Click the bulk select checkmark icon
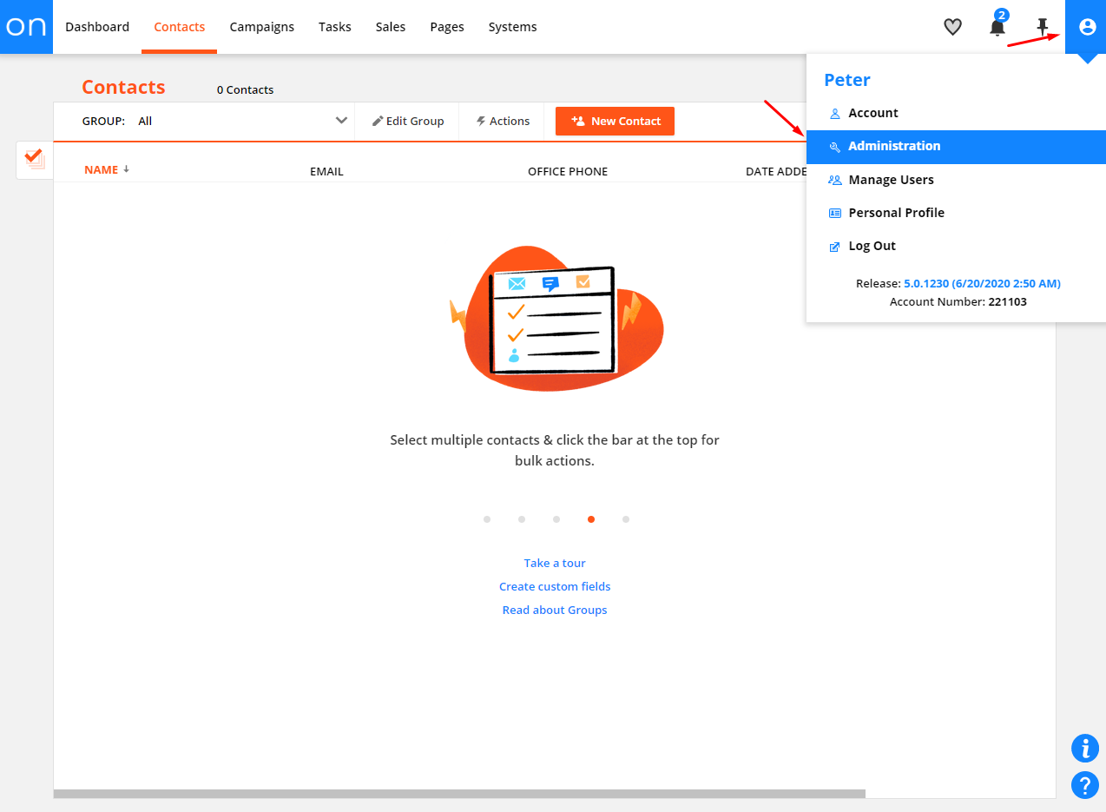The image size is (1106, 812). coord(35,160)
